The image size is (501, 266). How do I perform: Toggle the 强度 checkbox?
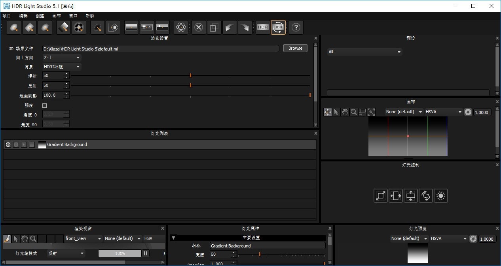click(44, 105)
